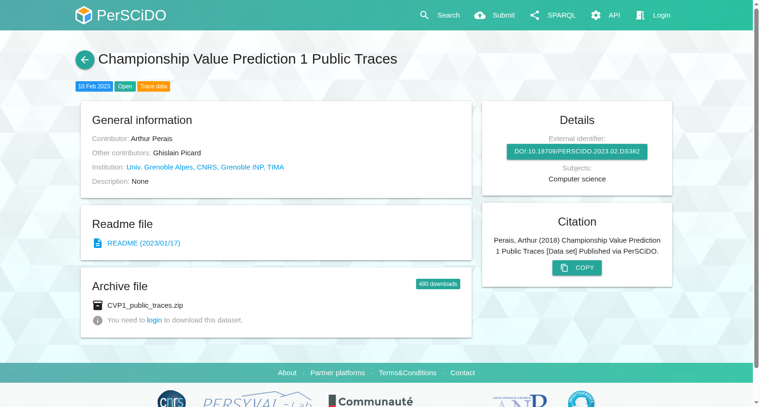Open the README (2023/01/17) link

click(x=144, y=243)
